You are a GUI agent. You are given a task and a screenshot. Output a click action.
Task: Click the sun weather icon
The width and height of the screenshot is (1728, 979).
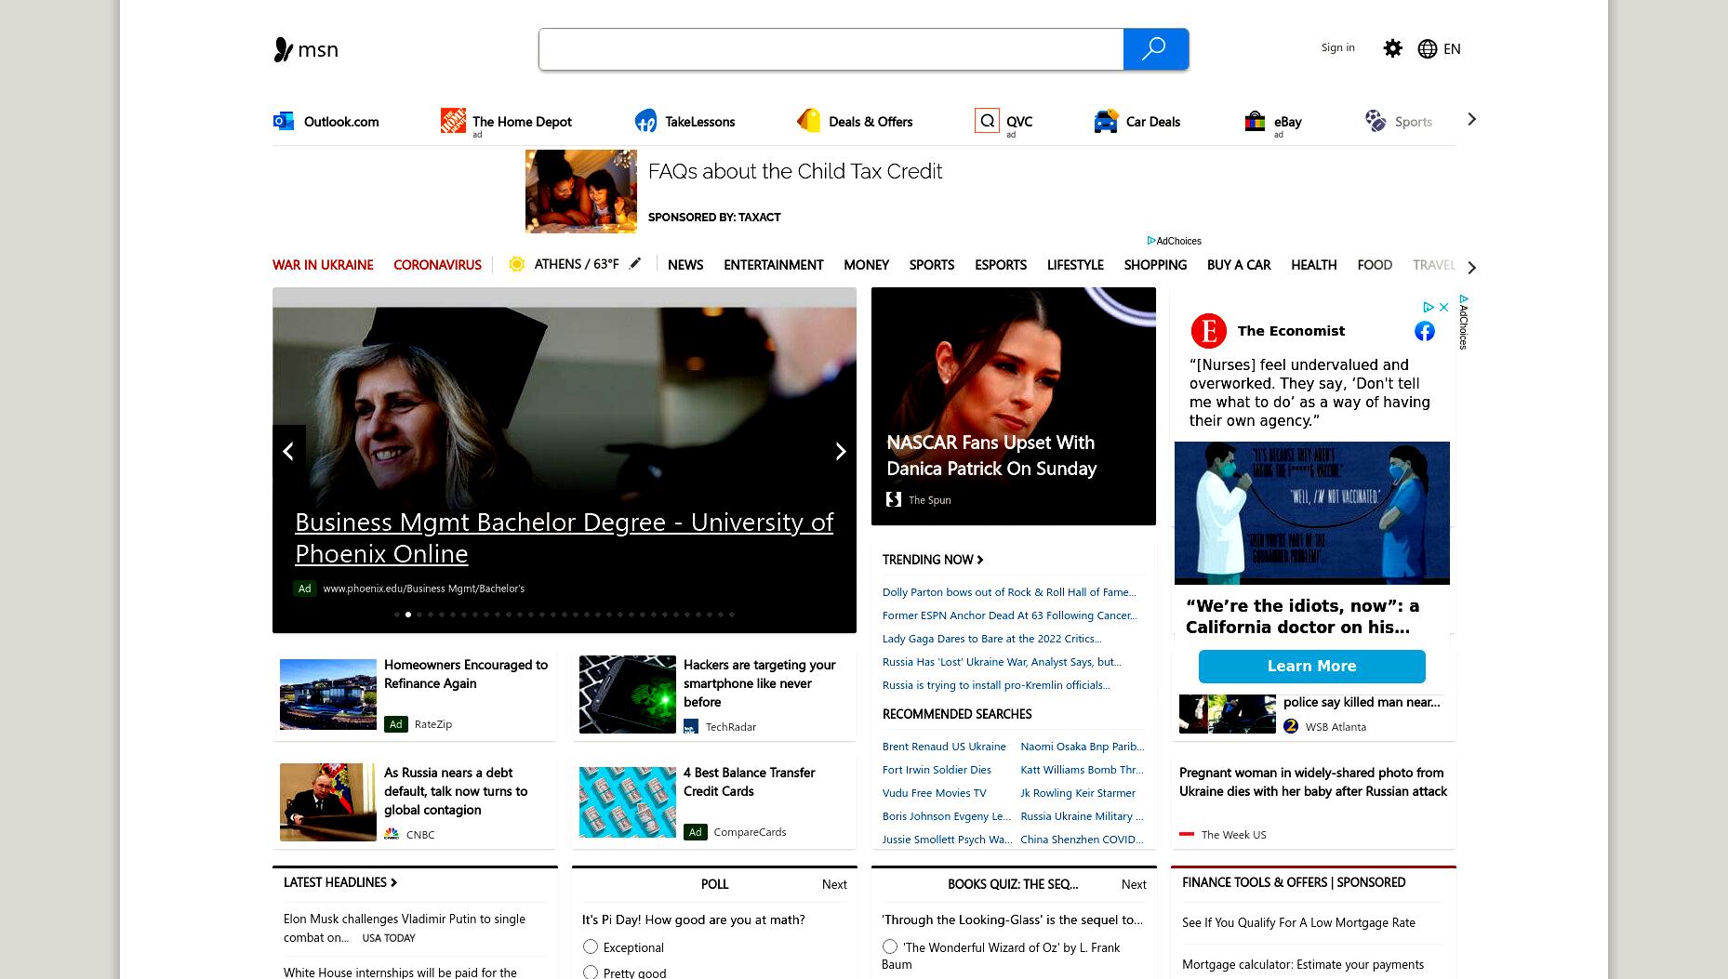pos(517,264)
